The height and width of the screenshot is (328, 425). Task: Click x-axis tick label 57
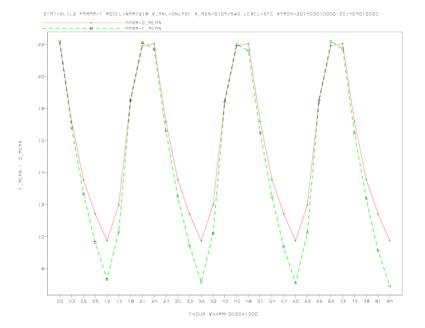tap(284, 301)
